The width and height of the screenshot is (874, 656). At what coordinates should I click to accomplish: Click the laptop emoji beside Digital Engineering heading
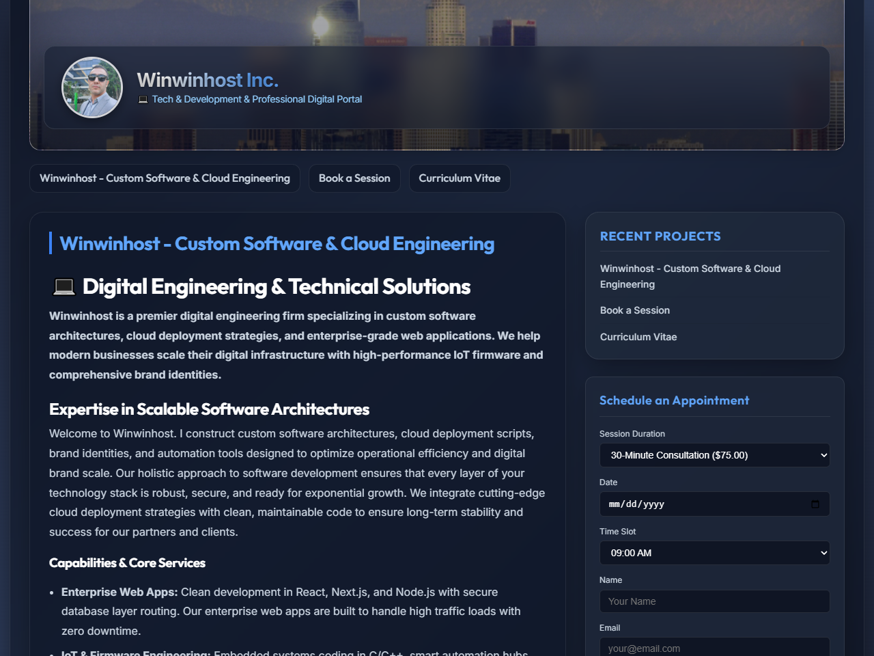click(64, 286)
